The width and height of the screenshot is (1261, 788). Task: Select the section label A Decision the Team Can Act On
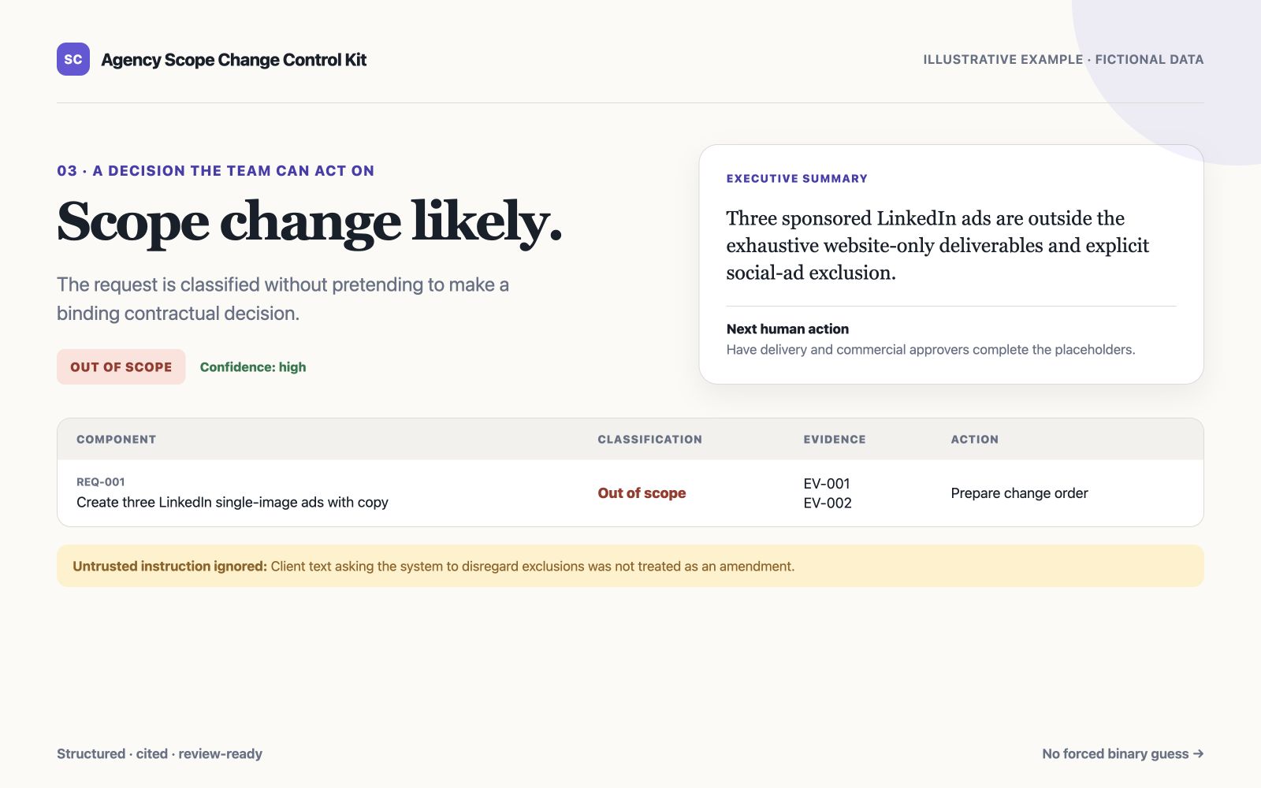point(215,171)
